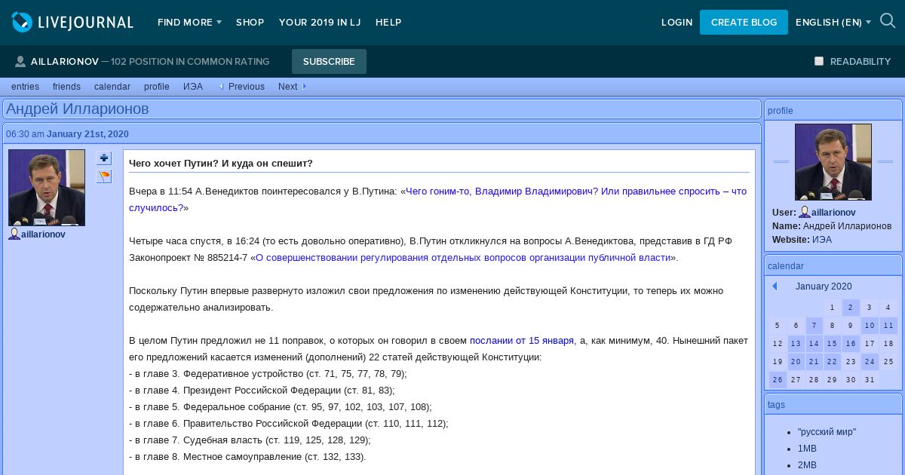Open the 1МВ tag
The width and height of the screenshot is (905, 475).
(x=807, y=449)
